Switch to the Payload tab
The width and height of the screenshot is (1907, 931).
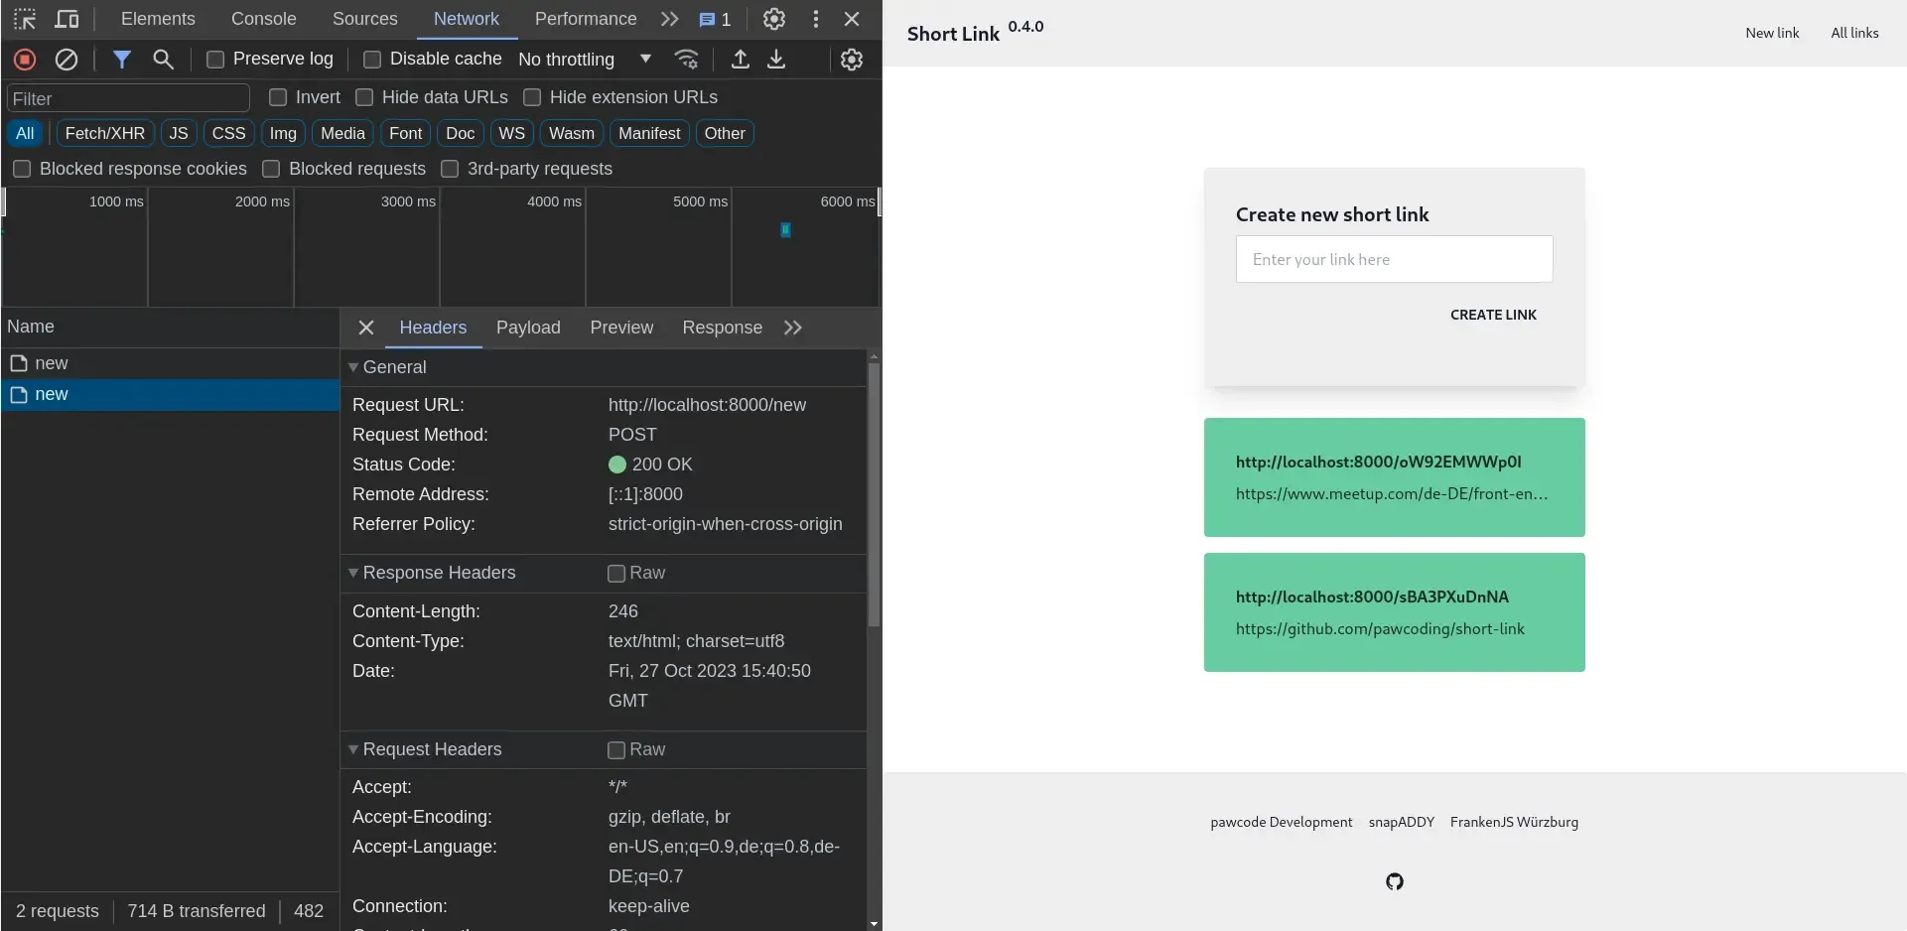point(528,328)
